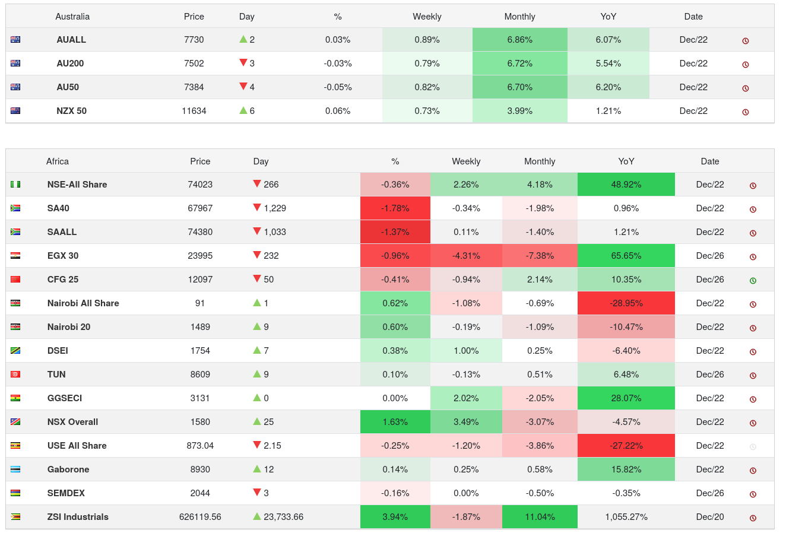
Task: Sort Africa table by YoY column
Action: (x=626, y=161)
